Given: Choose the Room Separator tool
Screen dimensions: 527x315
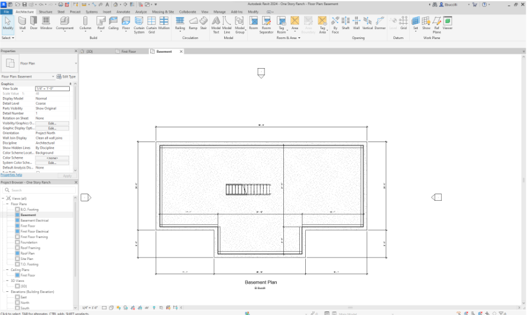Looking at the screenshot, I should coord(266,25).
